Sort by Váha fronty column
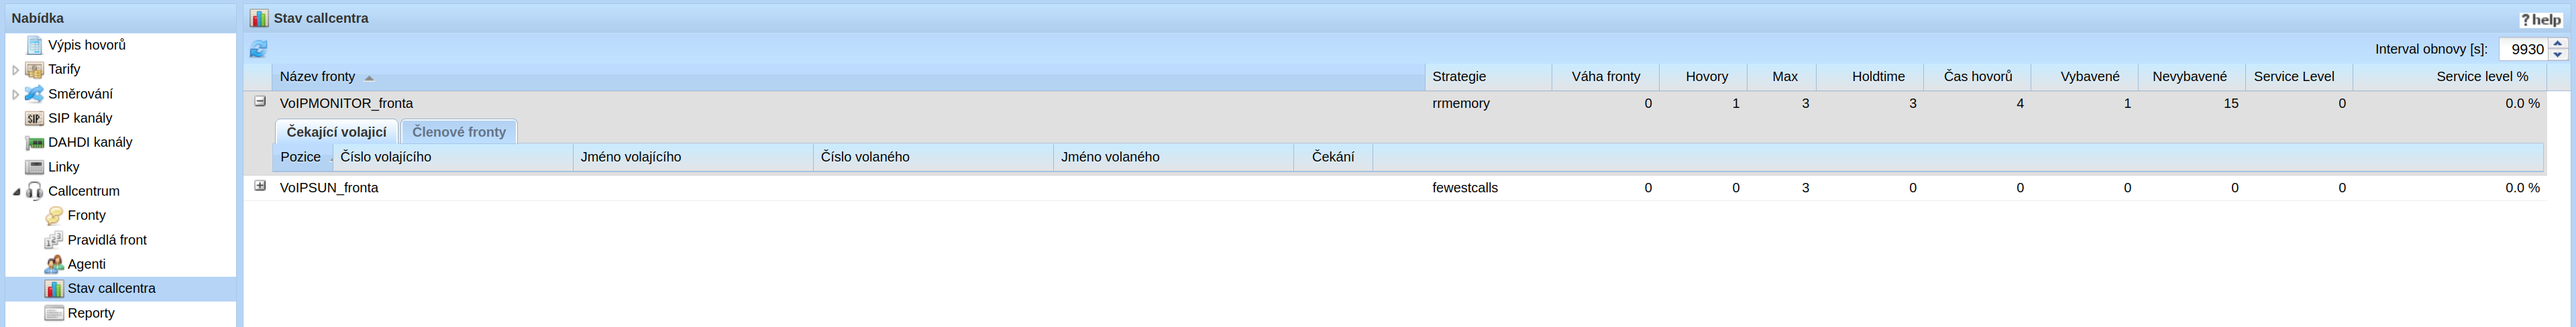 pos(1605,77)
